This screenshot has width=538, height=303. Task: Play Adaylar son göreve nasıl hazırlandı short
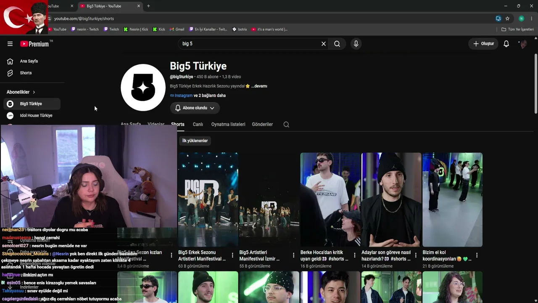click(391, 199)
